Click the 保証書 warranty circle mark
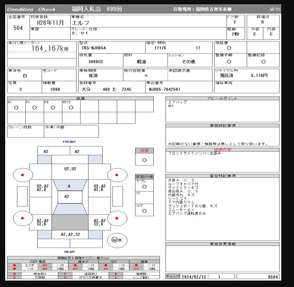This screenshot has height=287, width=294. click(229, 48)
